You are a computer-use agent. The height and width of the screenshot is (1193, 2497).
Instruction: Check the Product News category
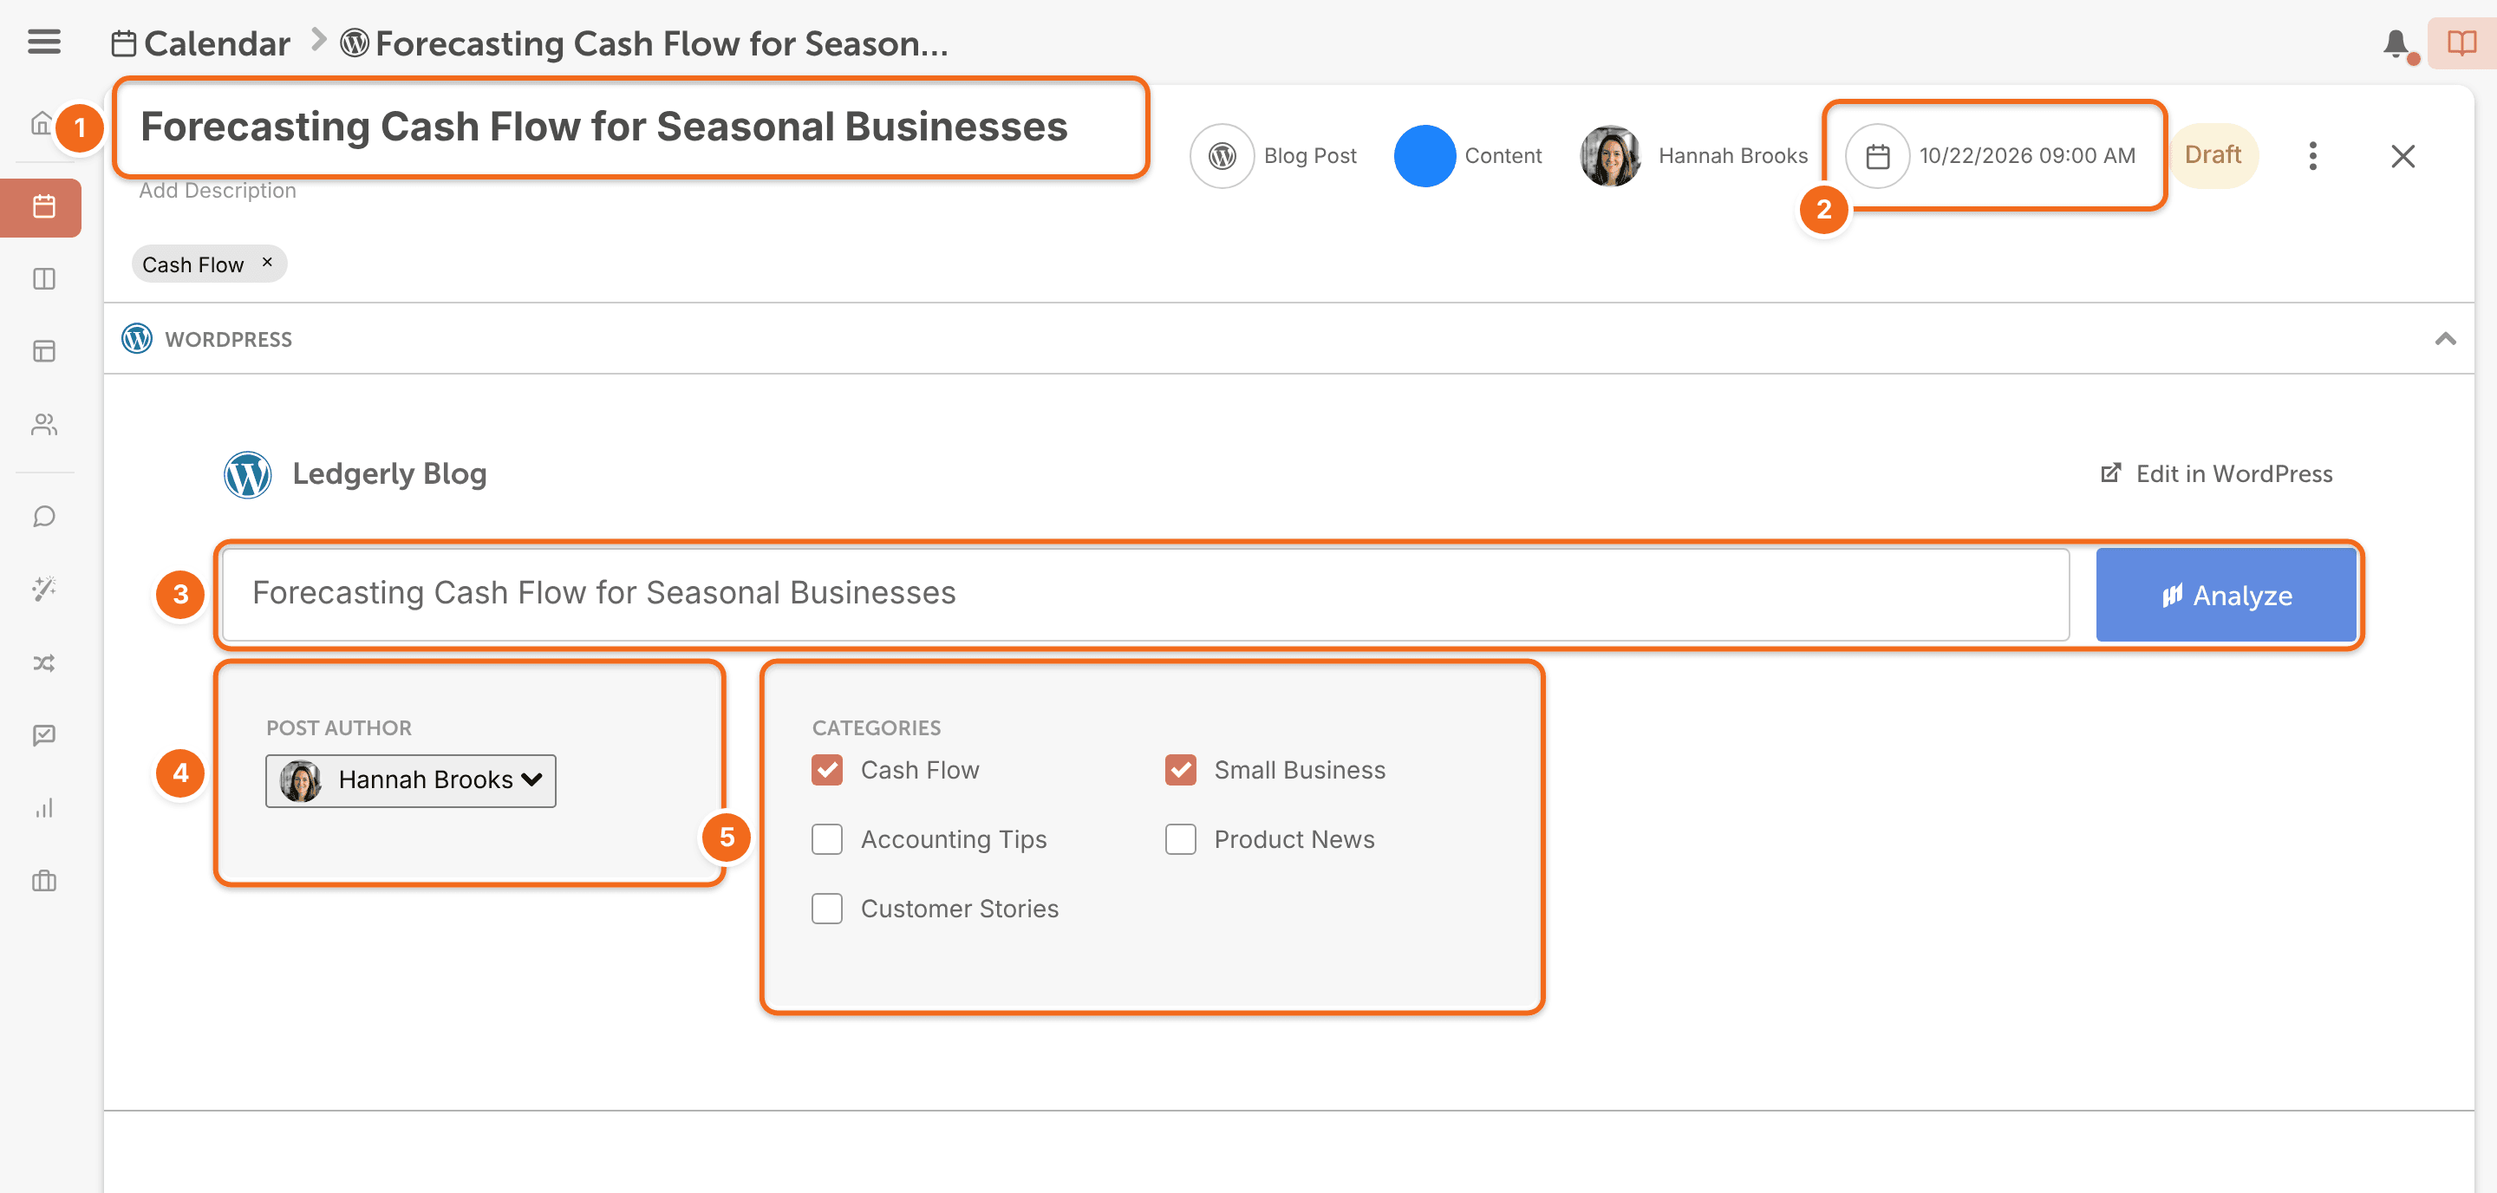(1181, 839)
